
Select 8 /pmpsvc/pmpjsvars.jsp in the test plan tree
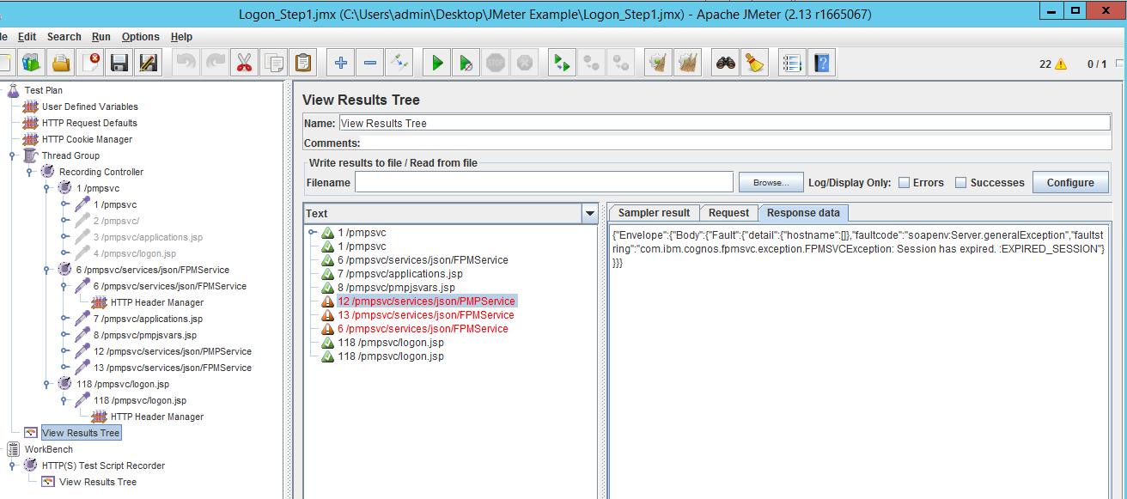coord(145,335)
